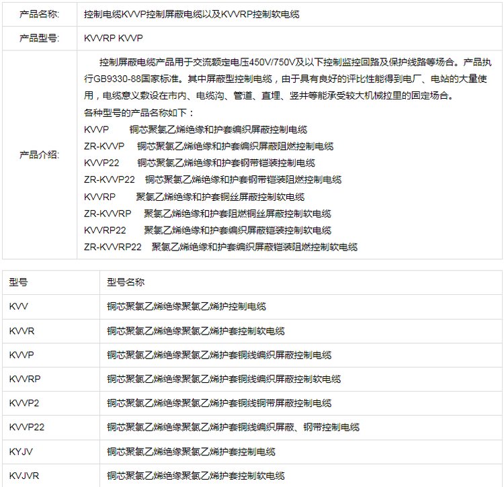This screenshot has height=487, width=504.
Task: Click the model value KVVRP KVVP
Action: 114,38
